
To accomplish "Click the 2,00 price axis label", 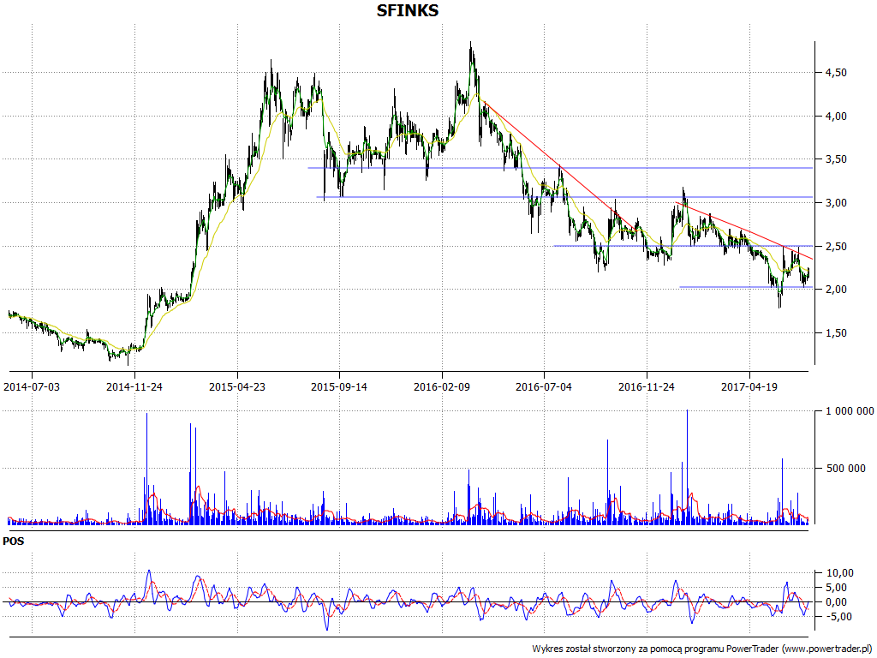I will pos(836,290).
